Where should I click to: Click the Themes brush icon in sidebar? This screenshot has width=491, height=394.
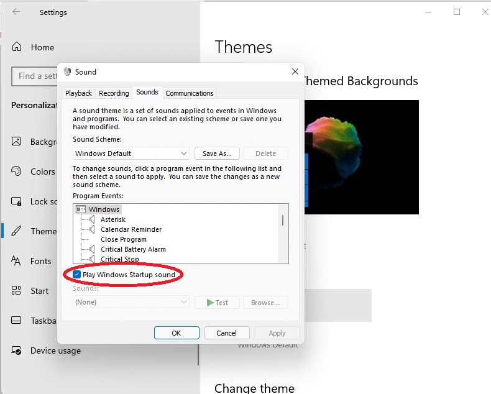tap(16, 231)
